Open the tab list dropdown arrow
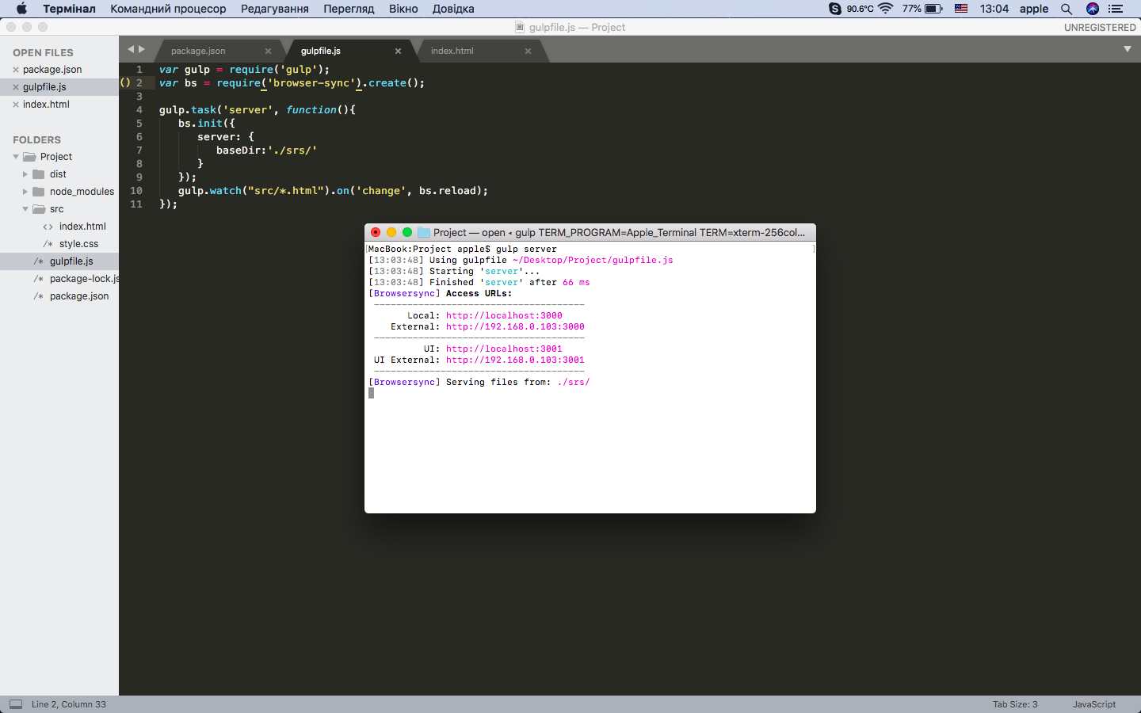 point(1128,49)
